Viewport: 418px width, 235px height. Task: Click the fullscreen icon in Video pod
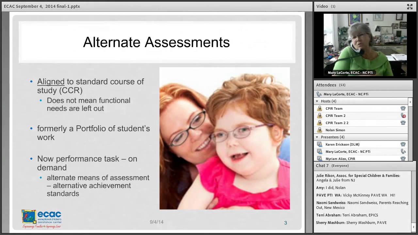[410, 7]
